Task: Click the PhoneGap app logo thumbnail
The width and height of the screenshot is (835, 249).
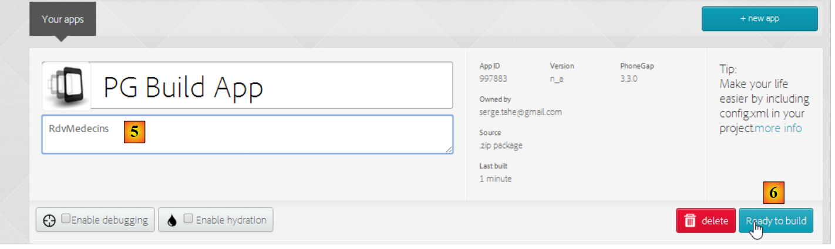Action: [66, 86]
